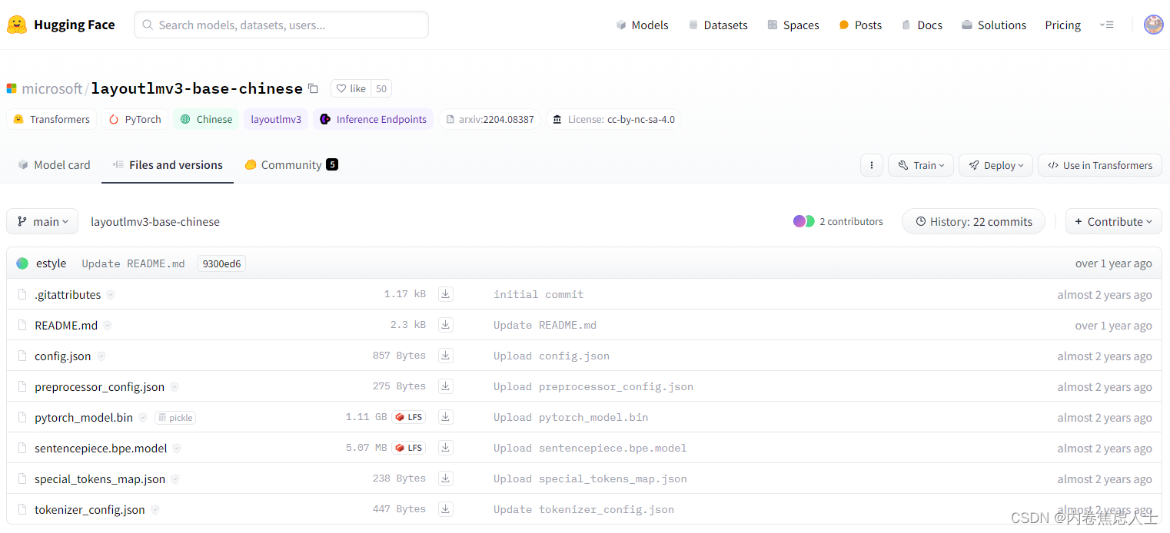This screenshot has height=533, width=1170.
Task: Click layoutlmv3-base-chinese in the path breadcrumb
Action: click(155, 221)
